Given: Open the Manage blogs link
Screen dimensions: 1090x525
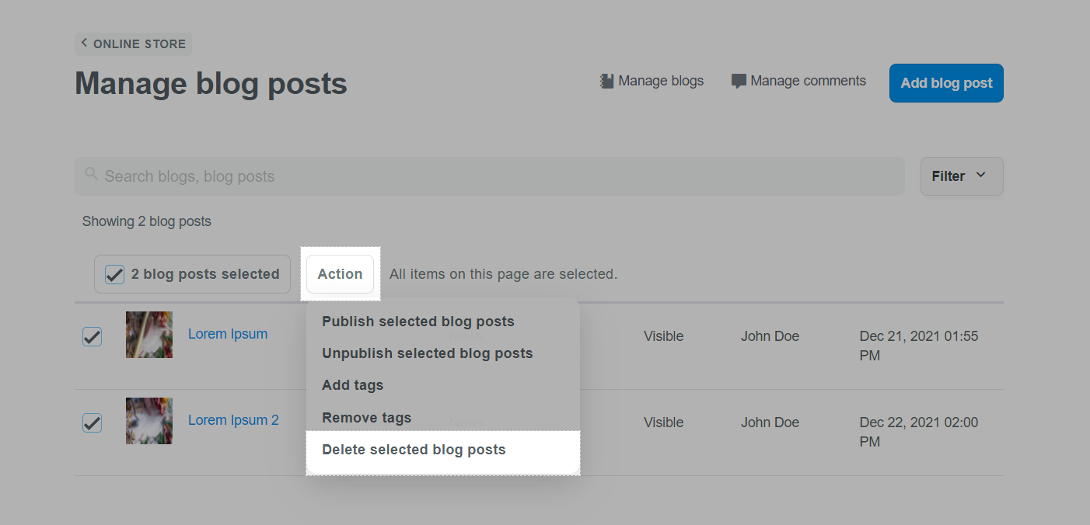Looking at the screenshot, I should tap(652, 81).
